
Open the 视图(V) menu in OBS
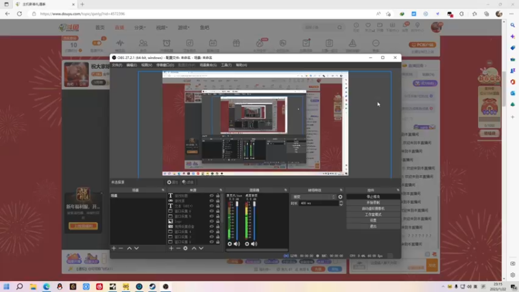pyautogui.click(x=147, y=65)
